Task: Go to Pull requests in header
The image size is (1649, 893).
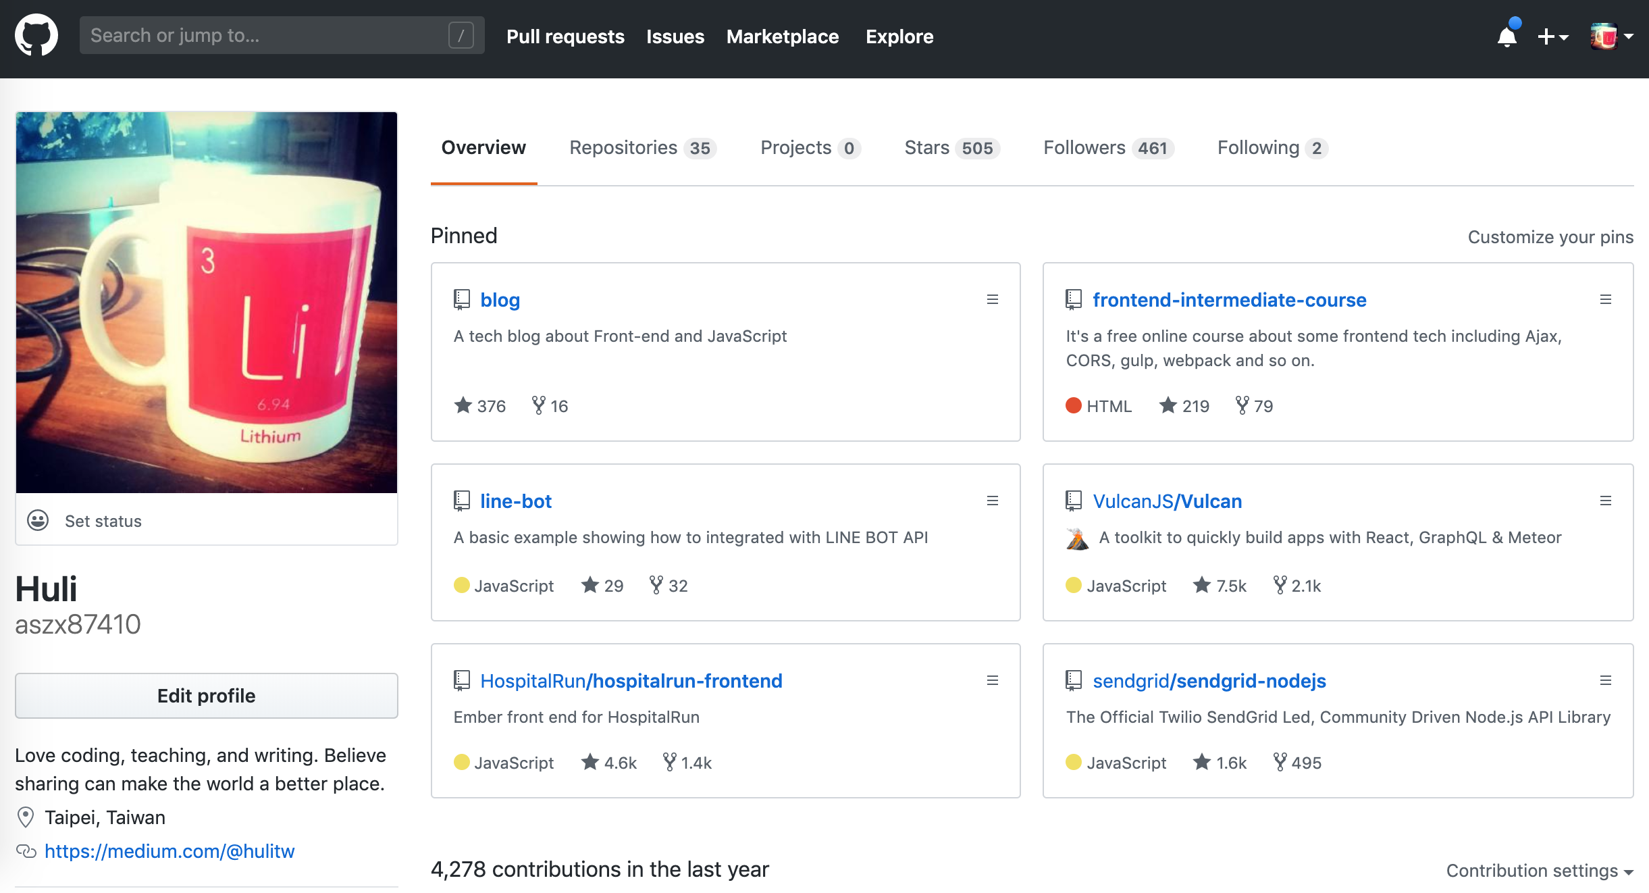Action: 565,36
